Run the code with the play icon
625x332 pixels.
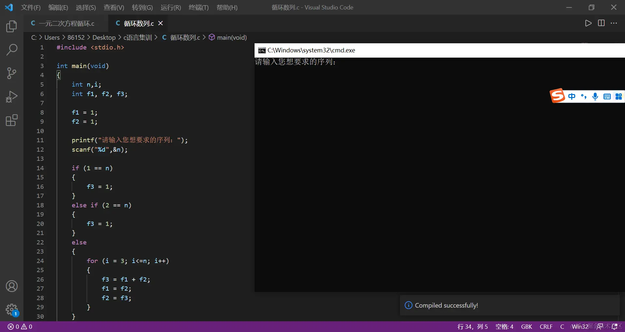[x=588, y=23]
